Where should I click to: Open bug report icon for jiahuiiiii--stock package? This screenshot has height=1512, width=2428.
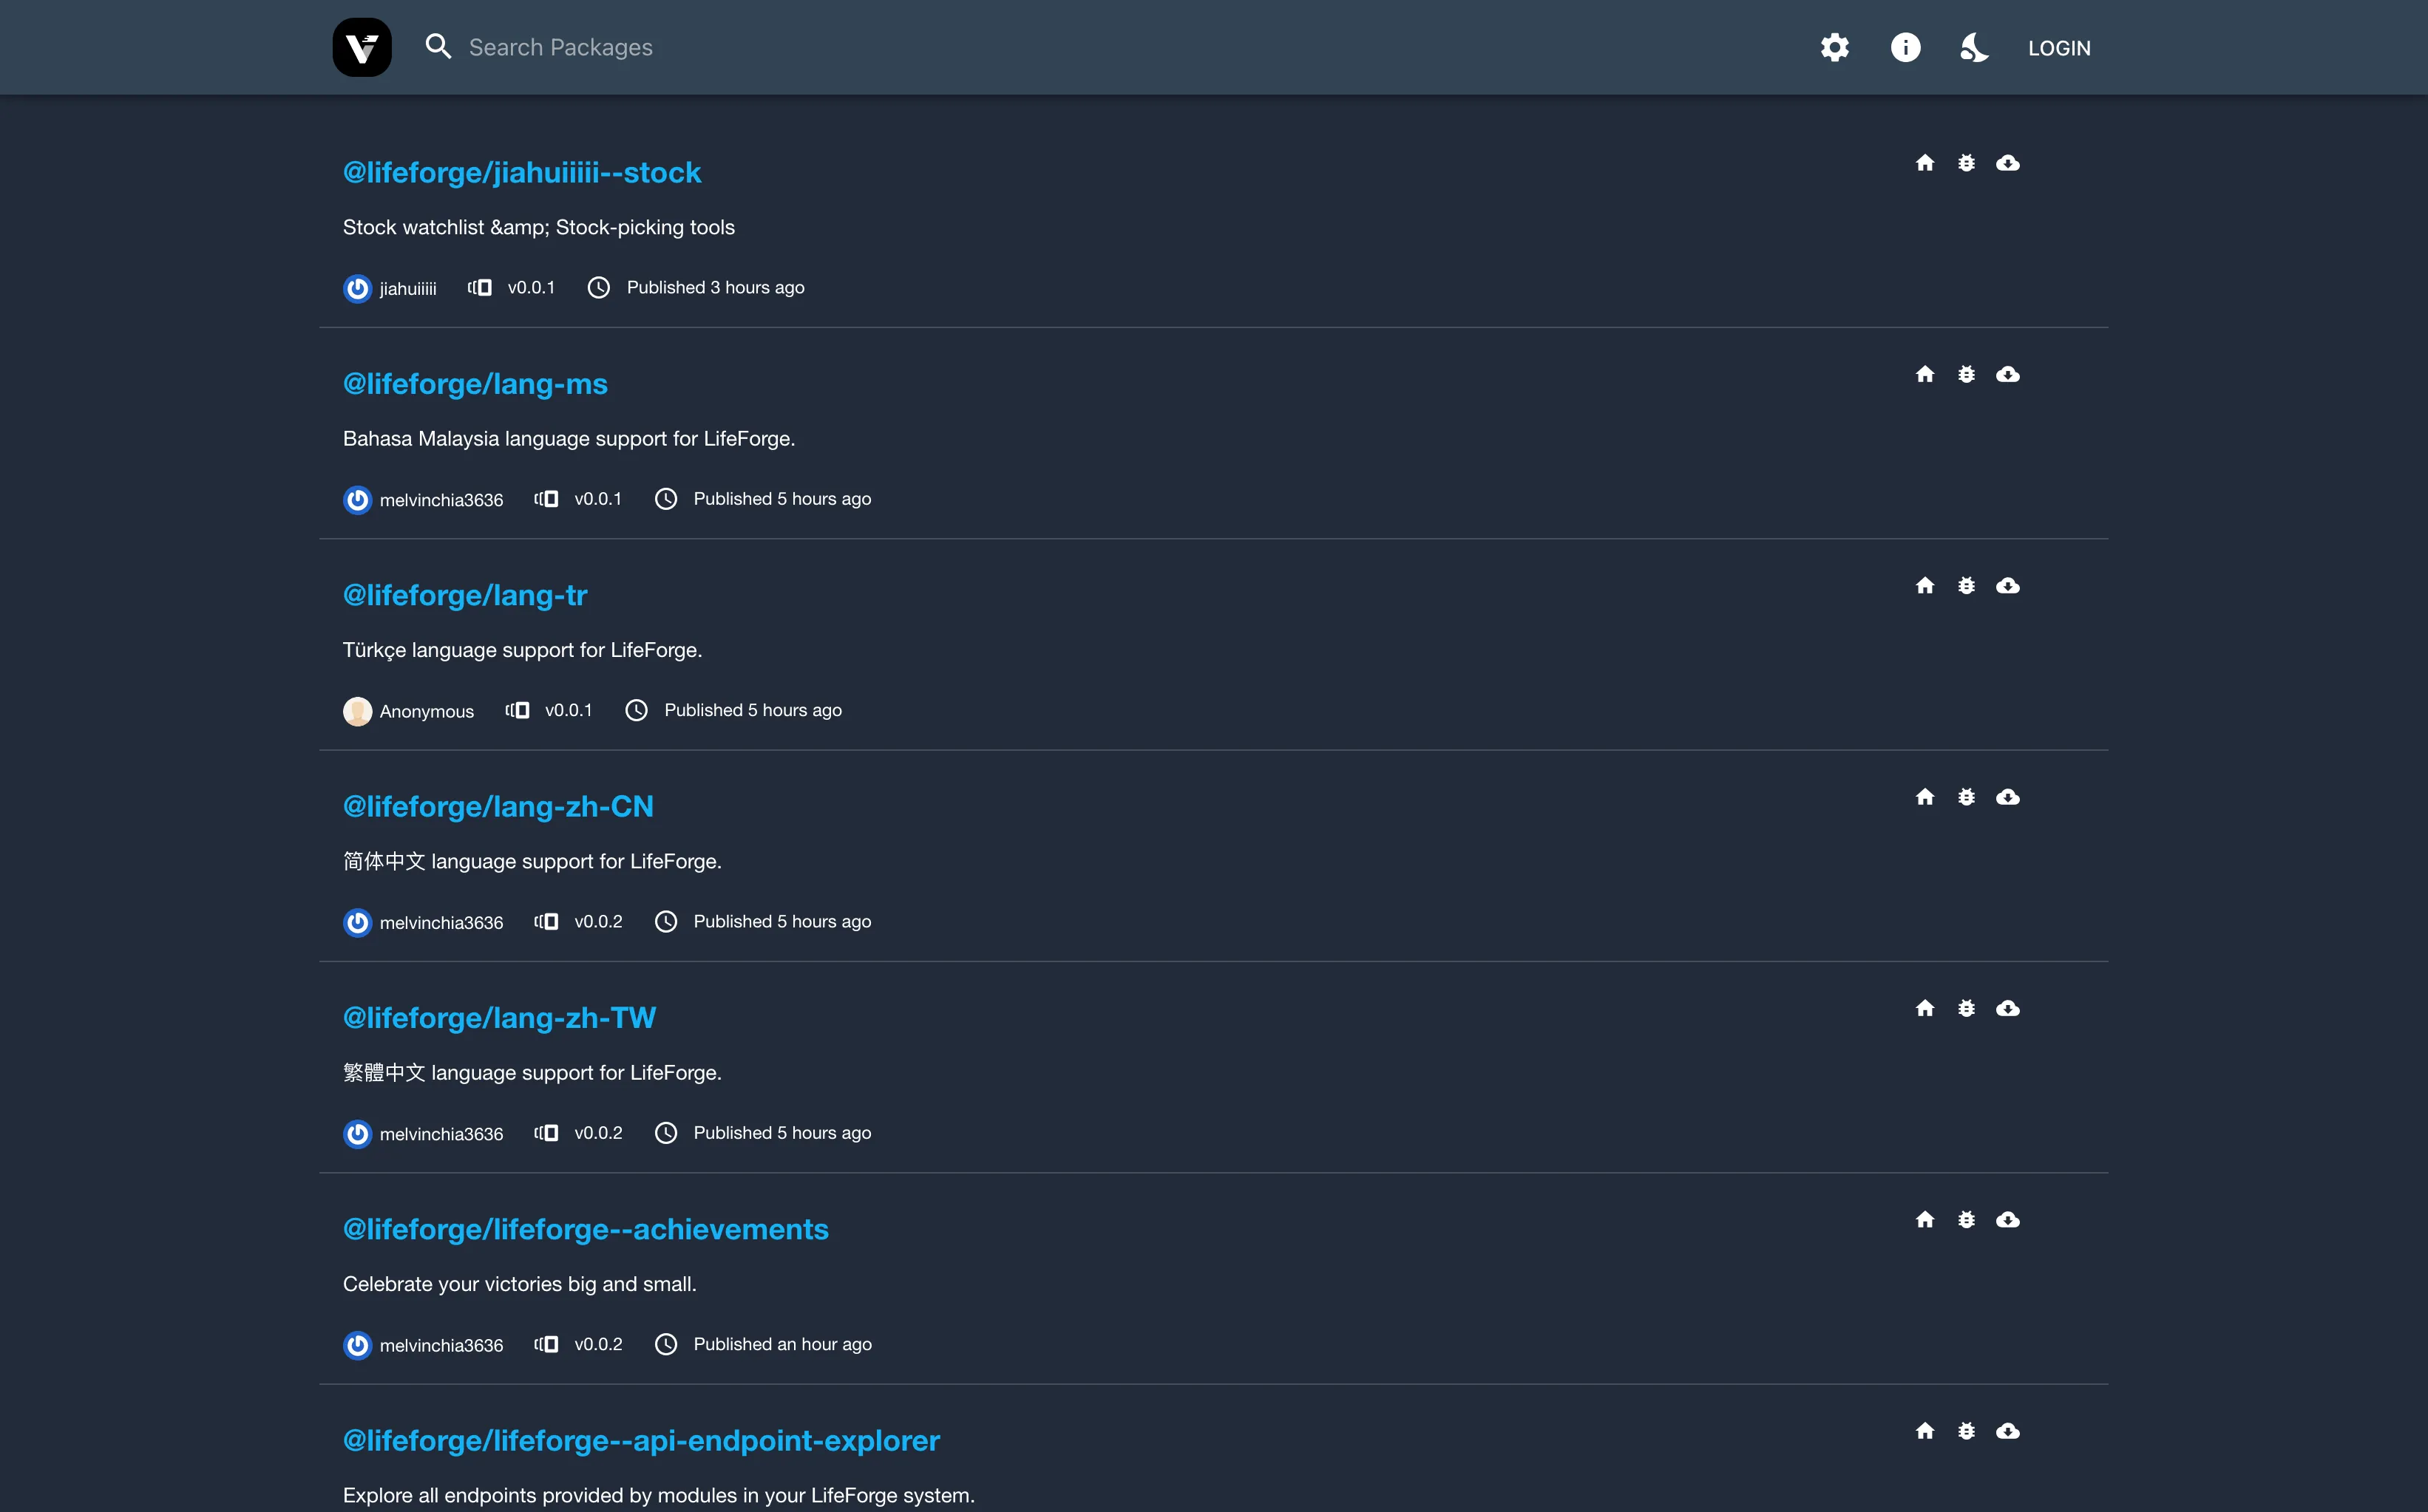click(x=1967, y=163)
